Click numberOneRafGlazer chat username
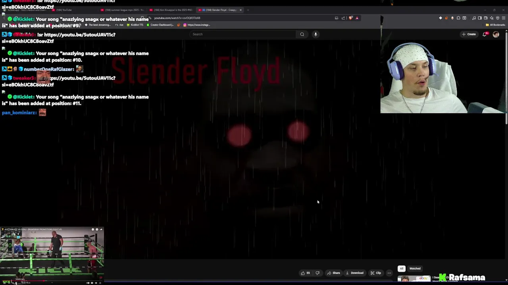508x285 pixels. click(49, 69)
